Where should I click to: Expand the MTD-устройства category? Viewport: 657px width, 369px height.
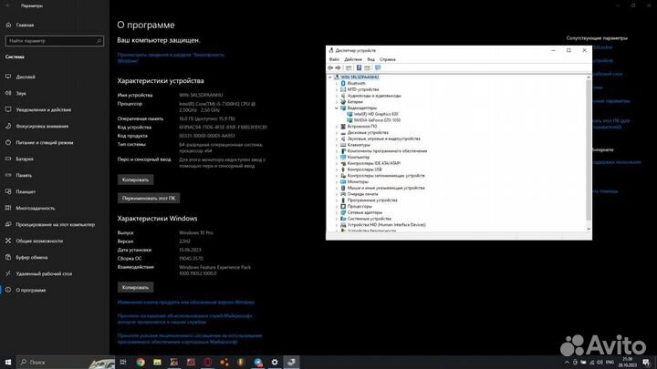[x=337, y=89]
